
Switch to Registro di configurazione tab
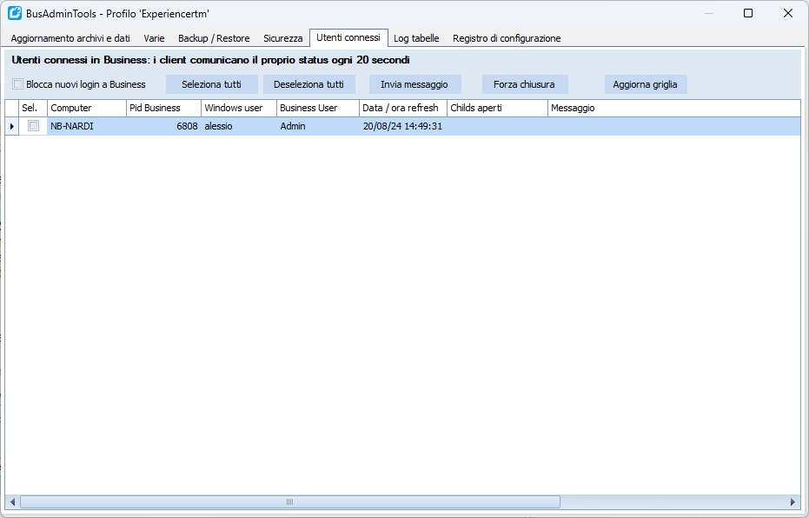point(507,38)
